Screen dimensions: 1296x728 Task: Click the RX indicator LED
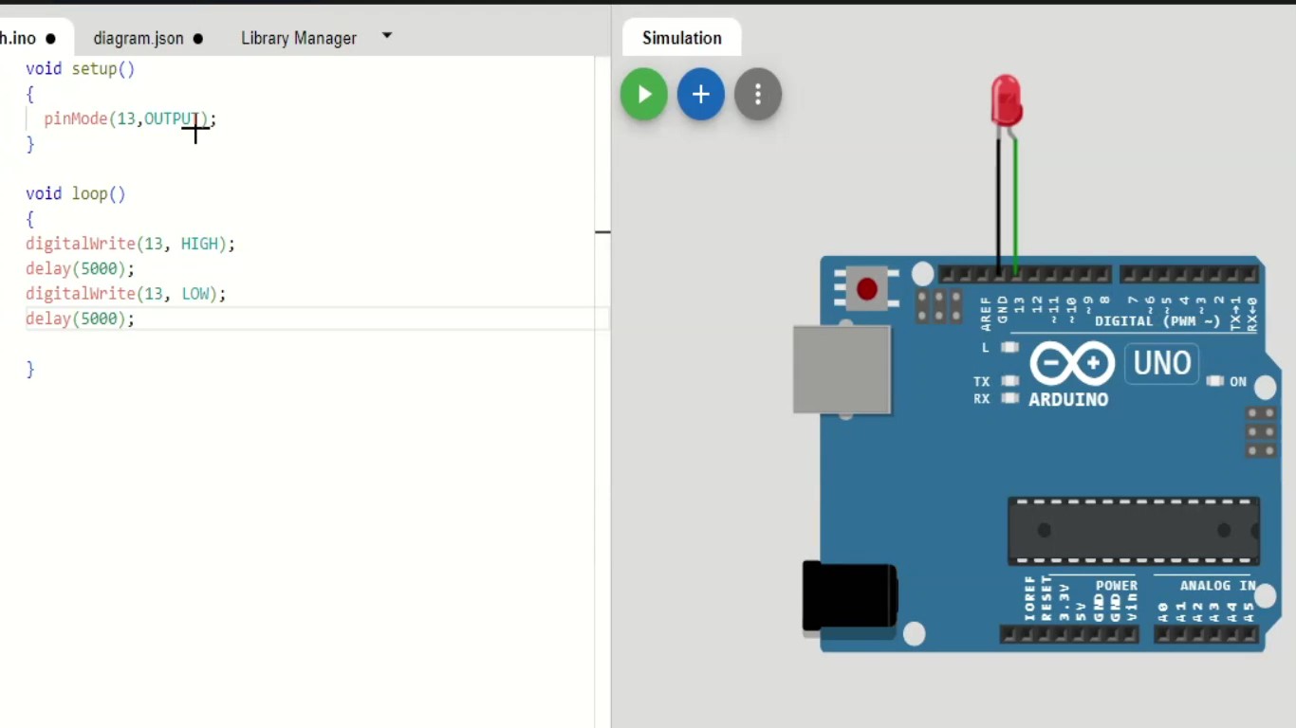(x=1009, y=399)
